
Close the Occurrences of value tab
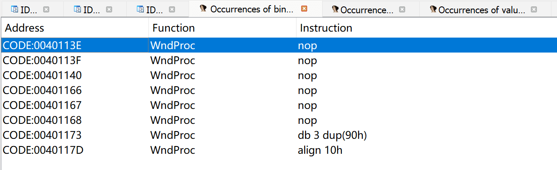point(533,9)
